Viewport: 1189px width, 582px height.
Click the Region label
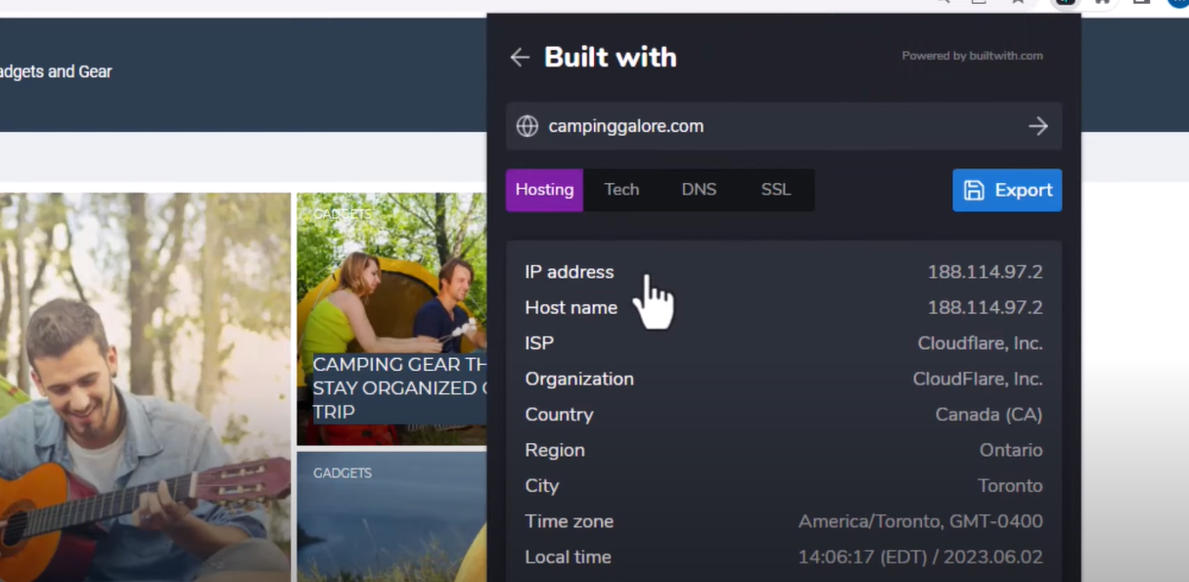(x=555, y=450)
